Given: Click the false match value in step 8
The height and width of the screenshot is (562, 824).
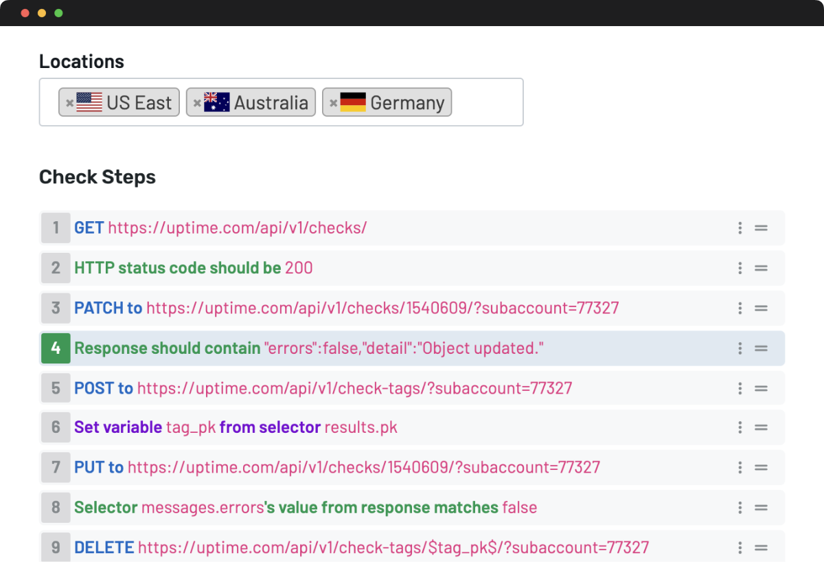Looking at the screenshot, I should (x=520, y=508).
